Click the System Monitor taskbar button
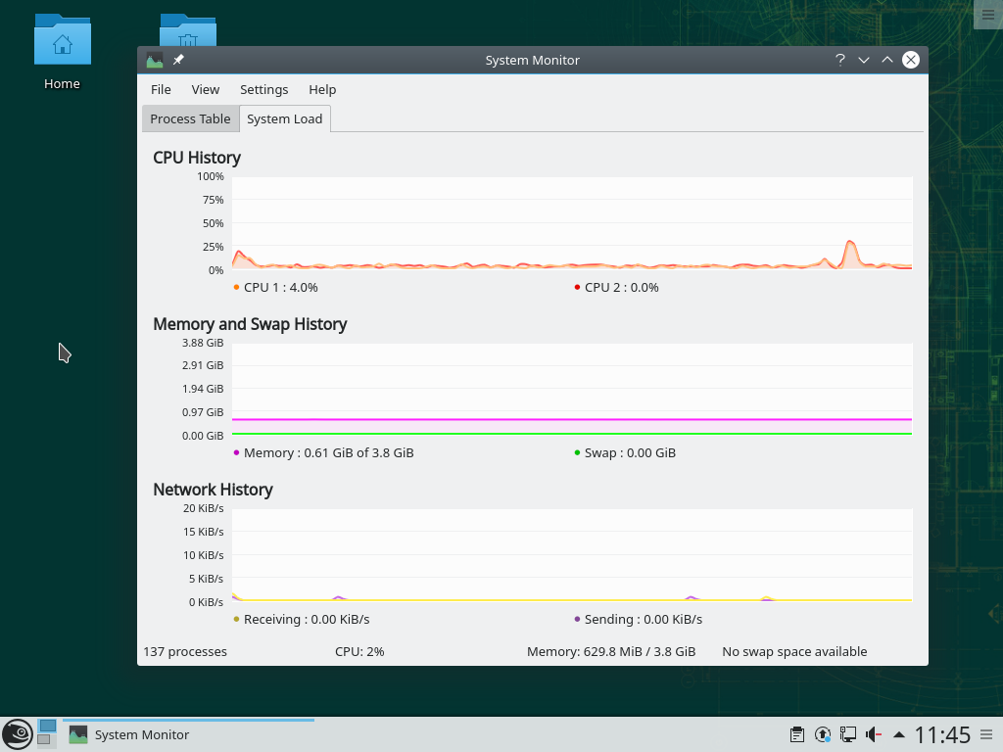1003x752 pixels. [188, 734]
